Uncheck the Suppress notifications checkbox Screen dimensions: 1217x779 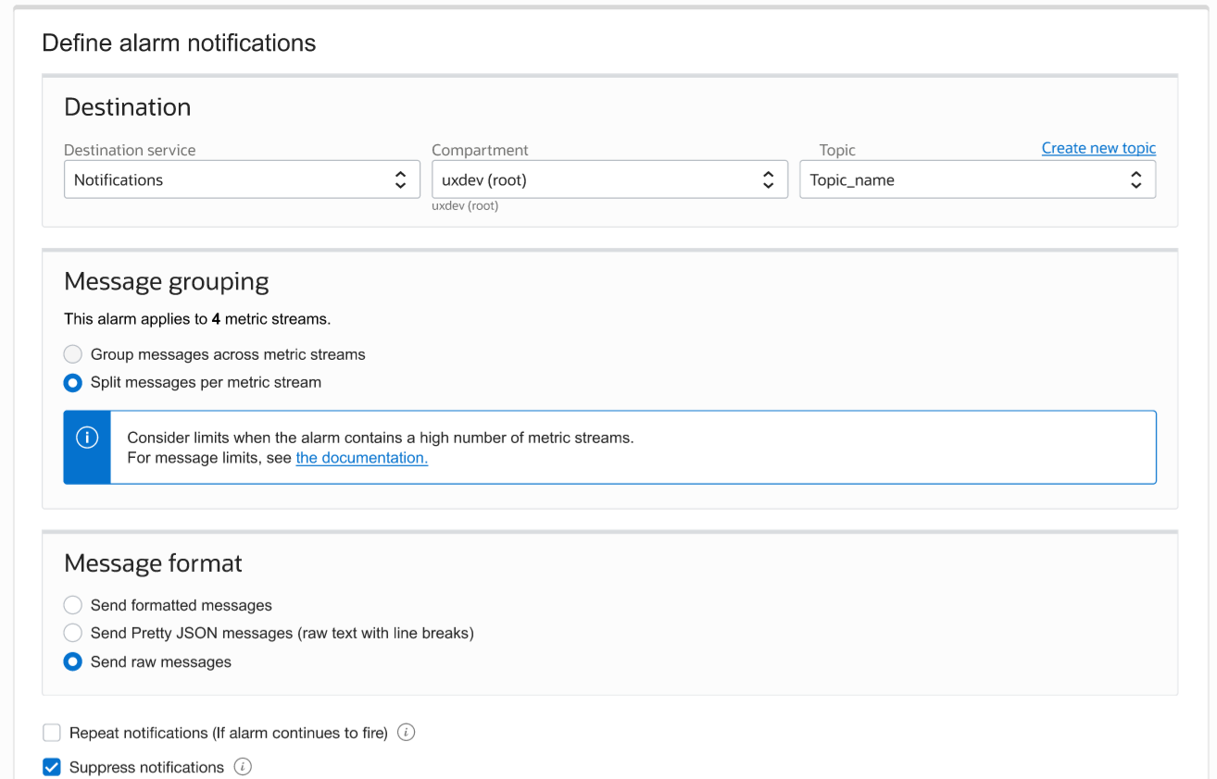[x=52, y=768]
